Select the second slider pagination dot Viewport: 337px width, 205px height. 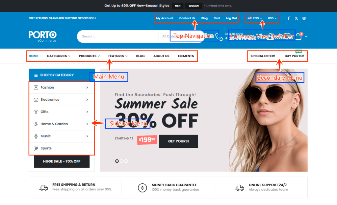pos(122,161)
